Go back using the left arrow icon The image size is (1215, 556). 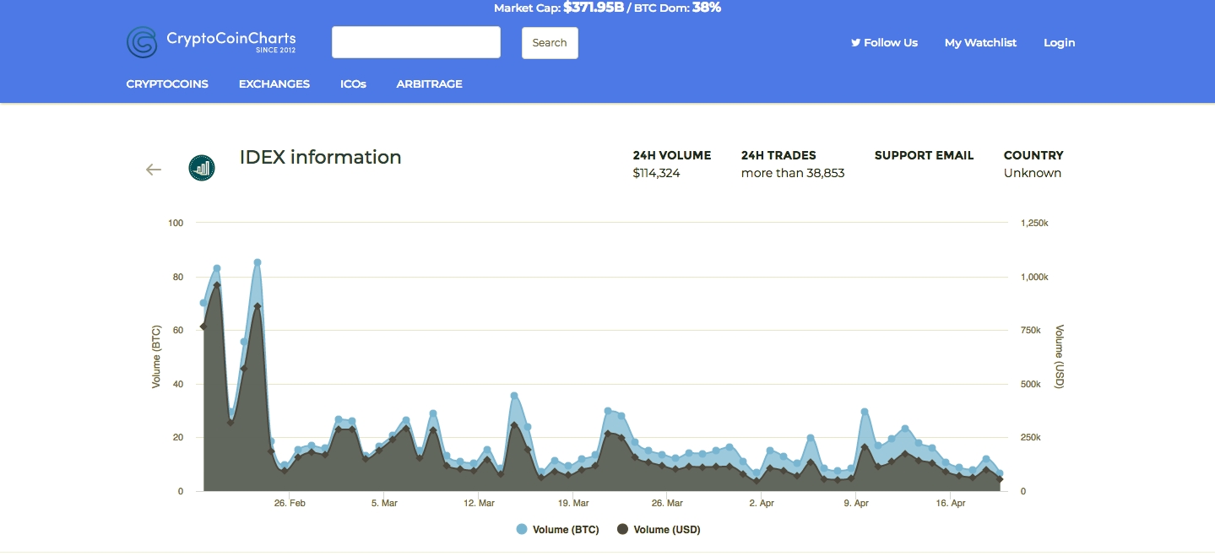pyautogui.click(x=153, y=170)
